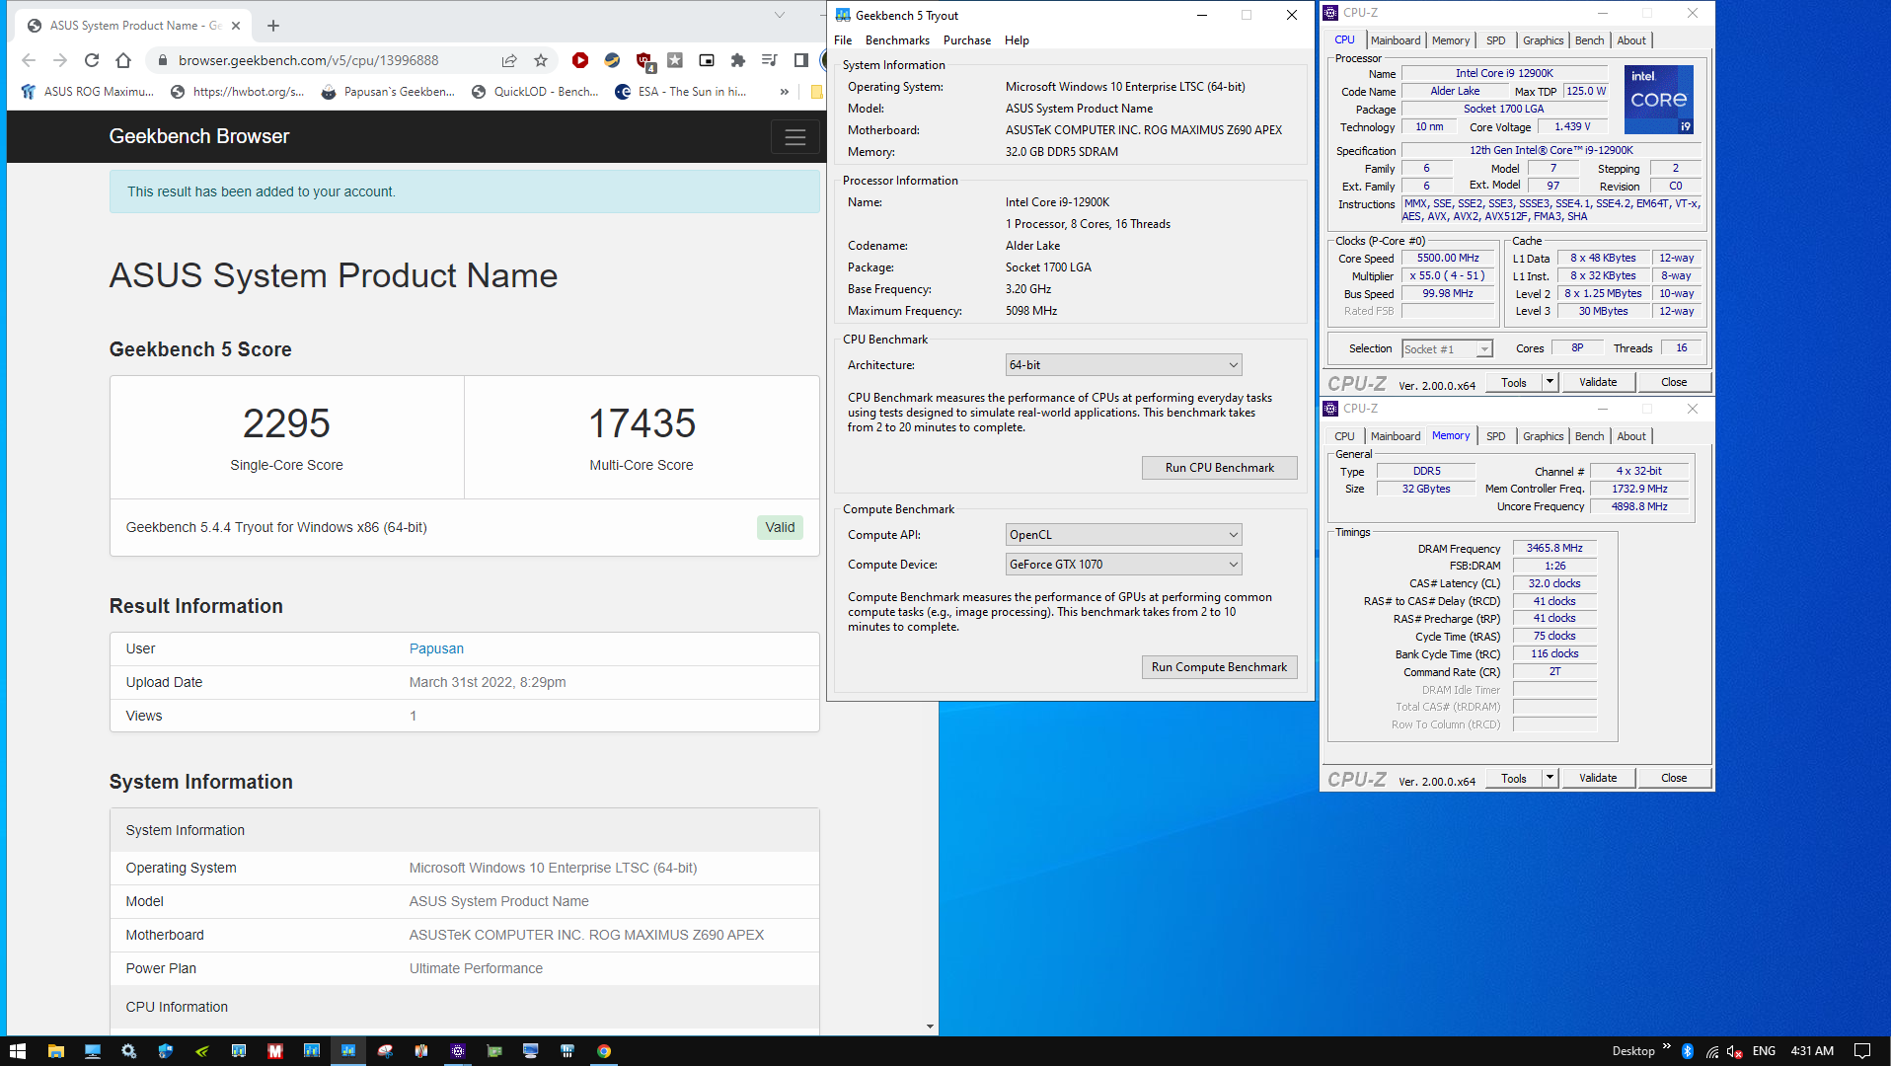Open media control playlist icon in Chrome
This screenshot has height=1066, width=1891.
pos(770,60)
